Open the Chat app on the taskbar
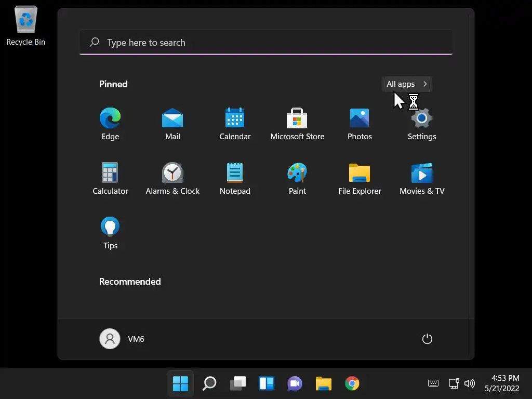This screenshot has height=399, width=532. pyautogui.click(x=295, y=383)
